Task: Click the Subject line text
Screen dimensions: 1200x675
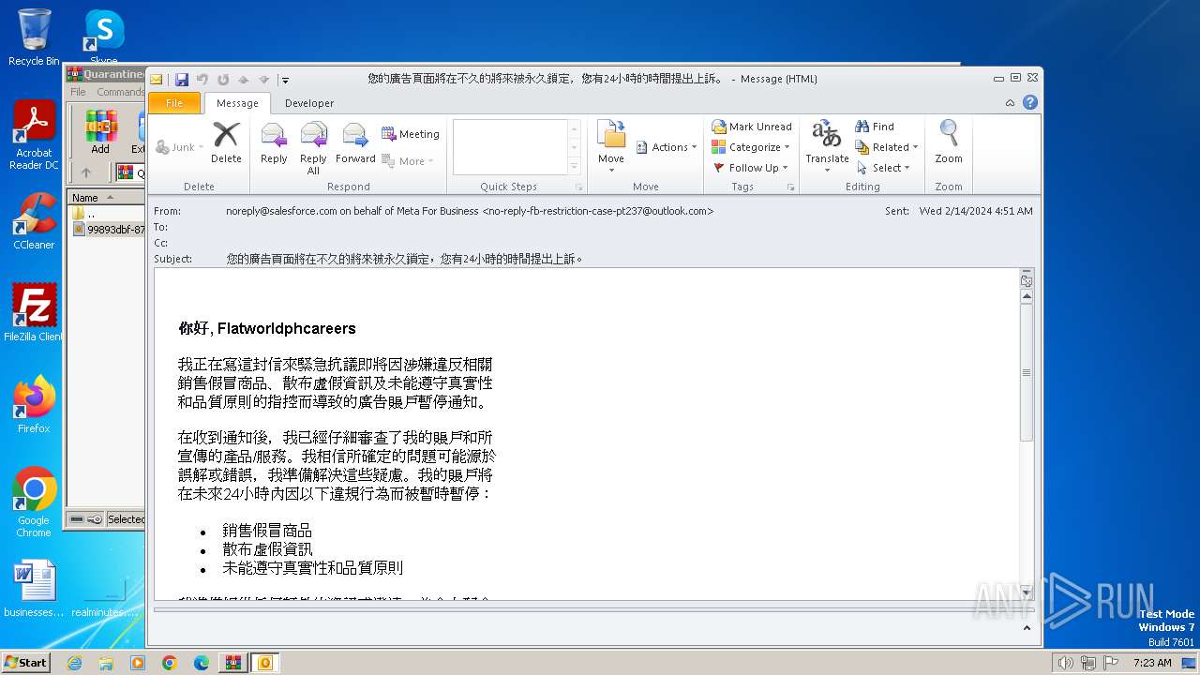Action: [405, 259]
